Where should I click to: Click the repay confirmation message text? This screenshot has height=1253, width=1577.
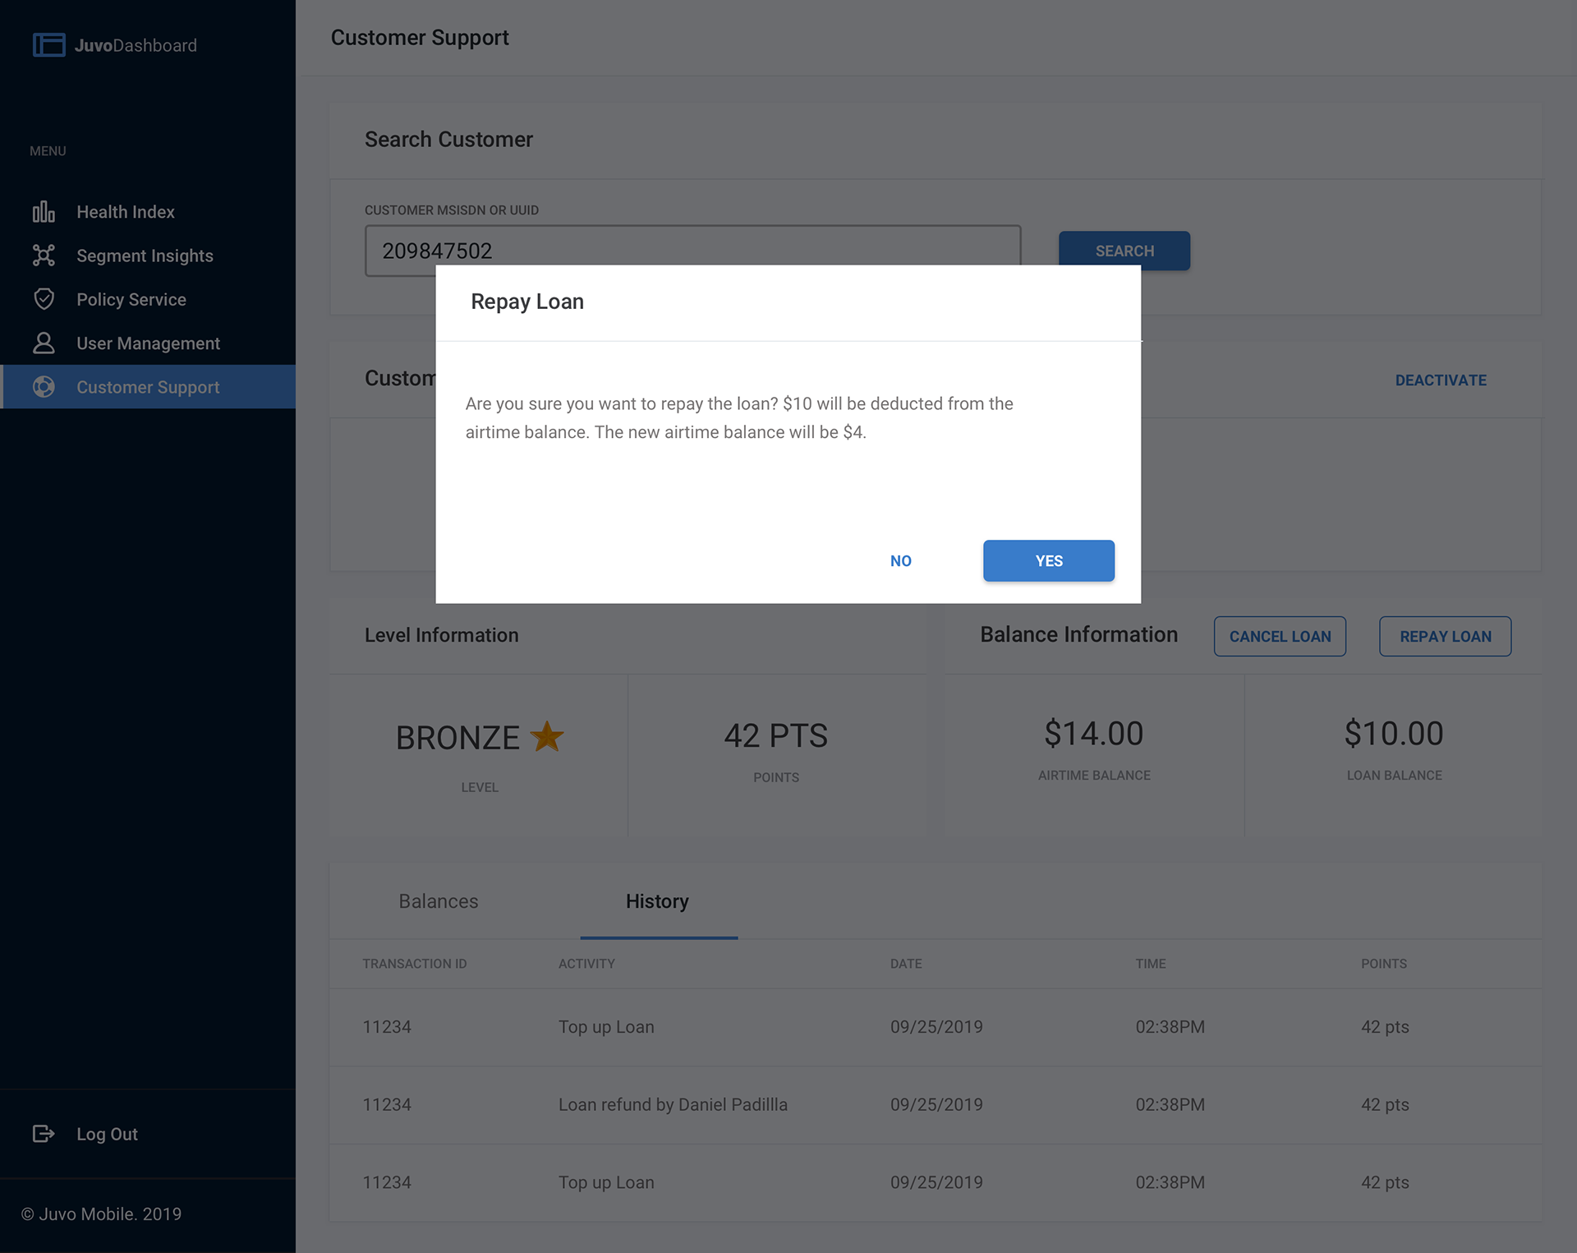pyautogui.click(x=739, y=417)
